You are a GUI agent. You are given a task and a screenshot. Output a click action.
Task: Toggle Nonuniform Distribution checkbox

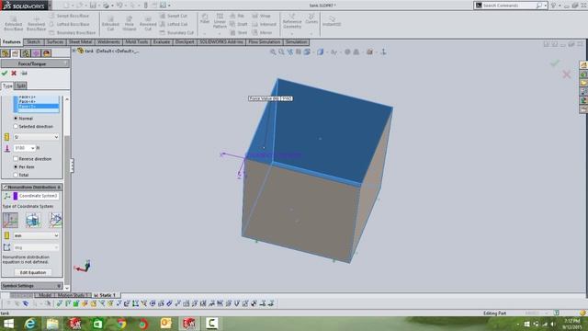5,187
